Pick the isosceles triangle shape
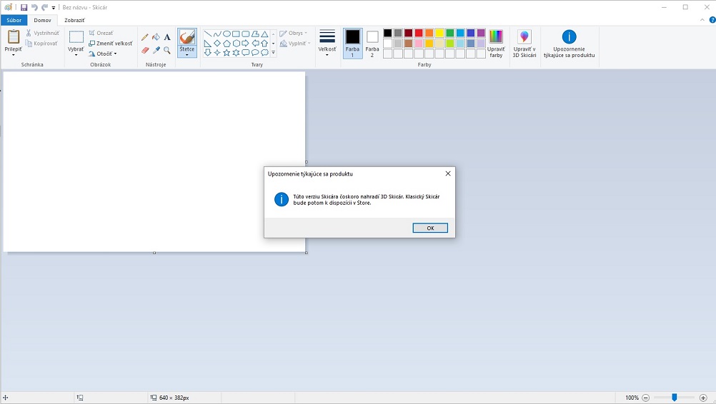 [264, 34]
